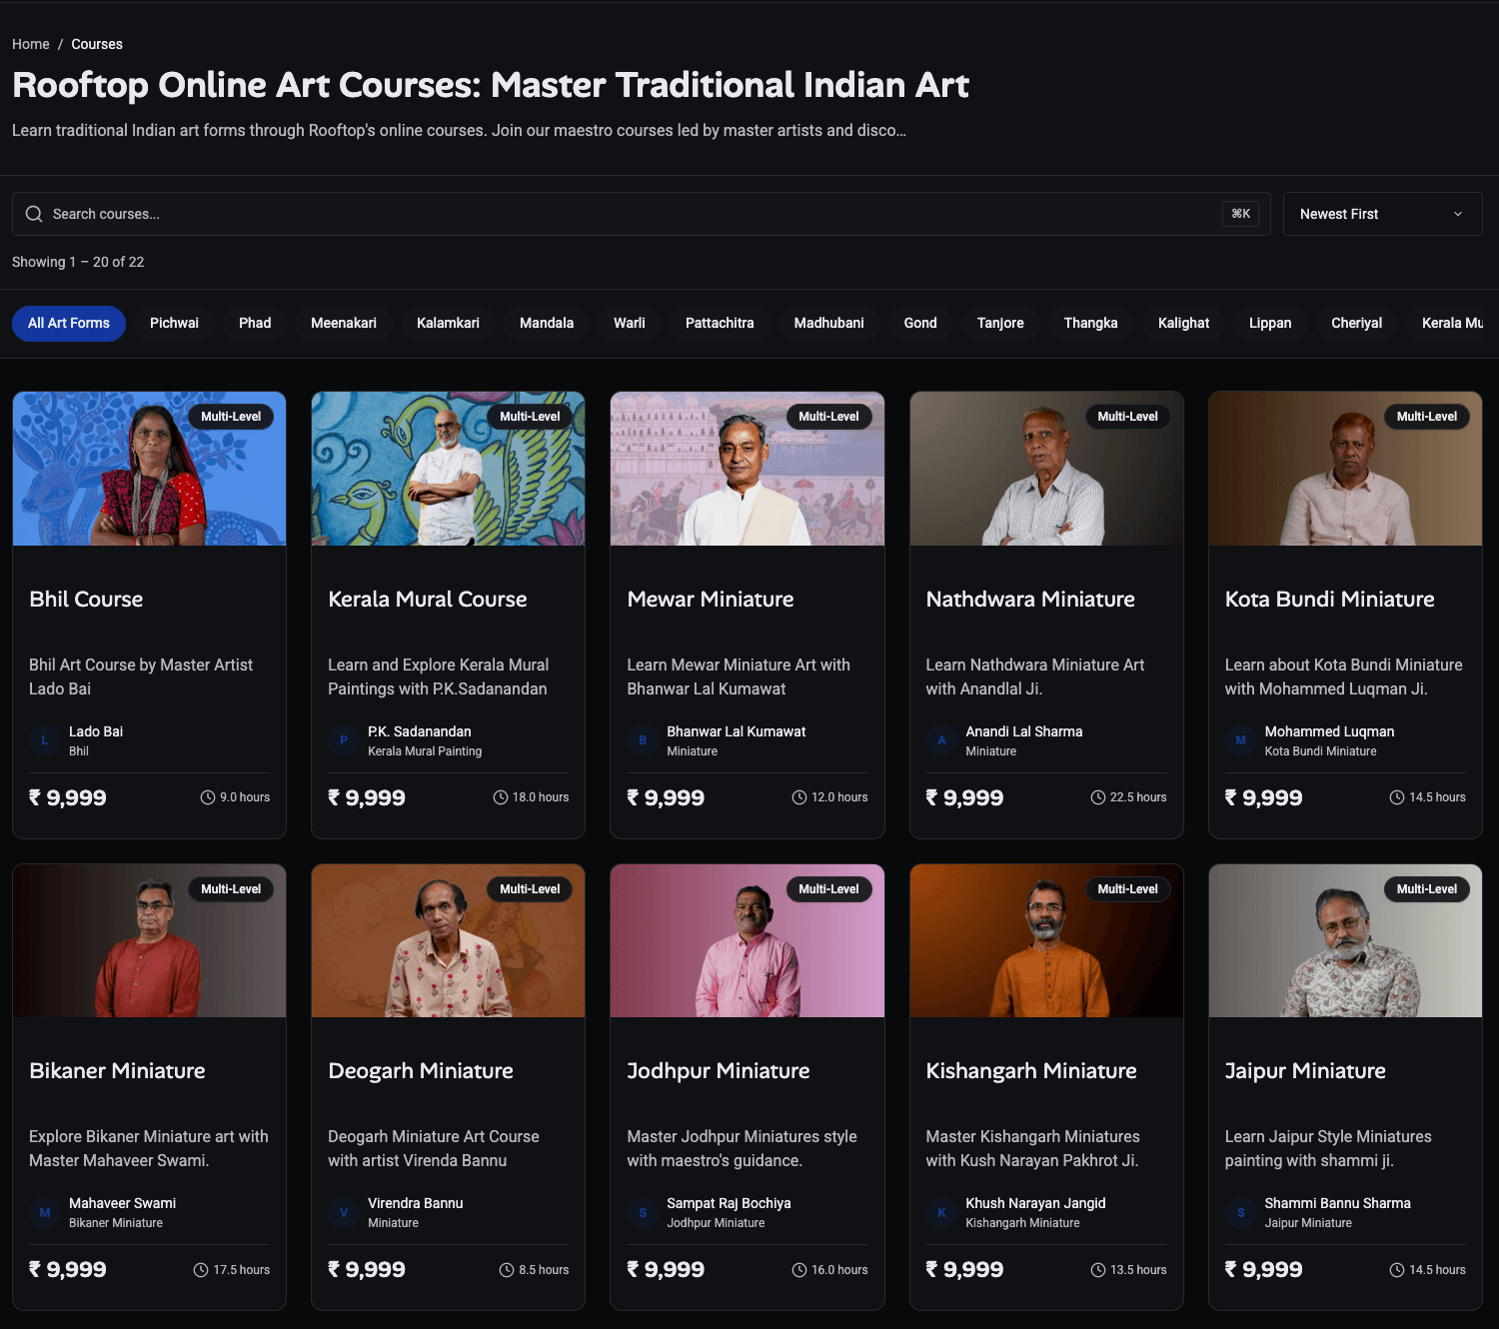Click the clock icon beside 13.5 hours
This screenshot has width=1499, height=1329.
point(1098,1270)
